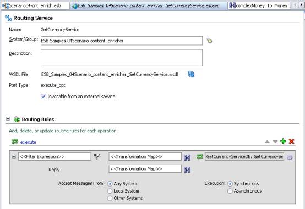Screen dimensions: 305x209
Task: Click the Routing Rules section icon
Action: [x=17, y=120]
